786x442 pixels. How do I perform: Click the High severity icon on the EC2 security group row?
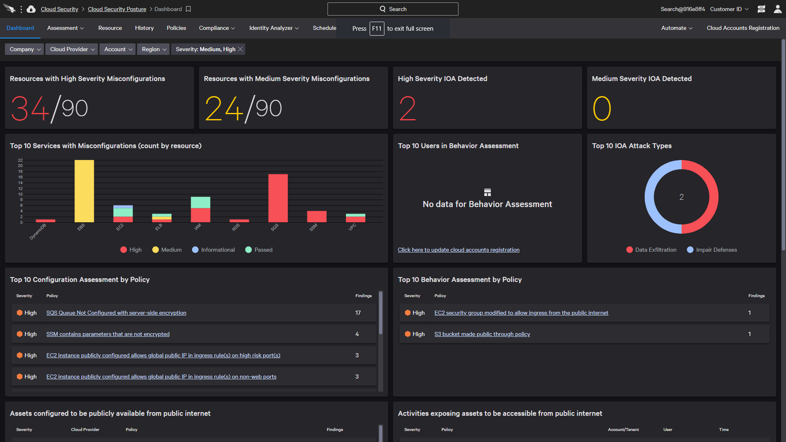pyautogui.click(x=408, y=313)
